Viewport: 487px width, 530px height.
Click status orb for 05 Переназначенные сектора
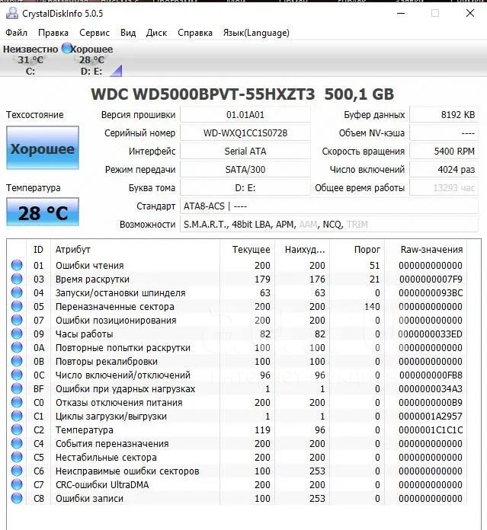[x=17, y=307]
